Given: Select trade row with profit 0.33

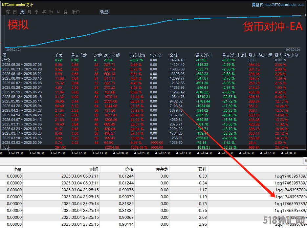Looking at the screenshot, I should coord(154,176).
